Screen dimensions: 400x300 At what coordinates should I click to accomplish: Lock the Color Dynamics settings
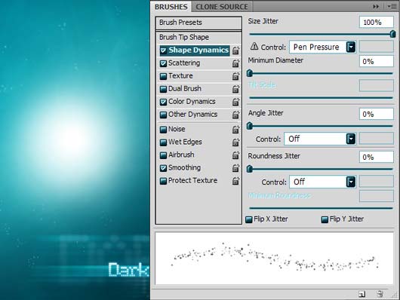coord(235,102)
